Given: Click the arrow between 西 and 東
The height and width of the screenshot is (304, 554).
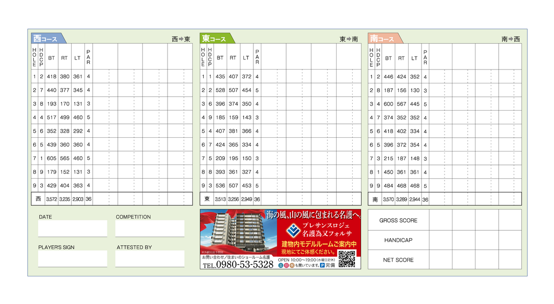Looking at the screenshot, I should pos(181,39).
